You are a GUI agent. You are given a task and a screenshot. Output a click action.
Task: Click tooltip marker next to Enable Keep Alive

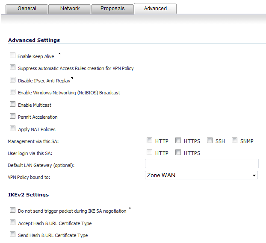59,54
